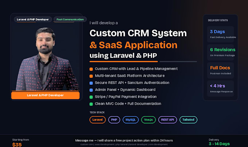
Task: Click 'Custom CRM with Lead & Pipeline Management' line
Action: 136,69
